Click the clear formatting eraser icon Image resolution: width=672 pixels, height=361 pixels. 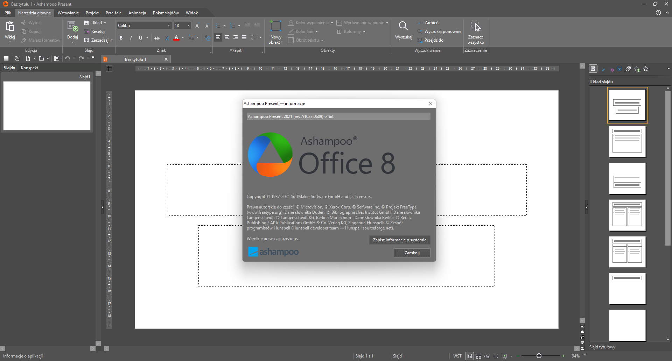click(207, 38)
